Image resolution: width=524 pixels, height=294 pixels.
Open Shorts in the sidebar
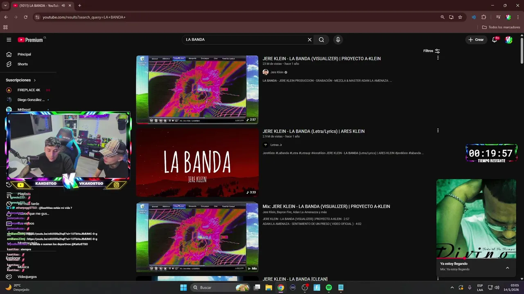pos(23,64)
